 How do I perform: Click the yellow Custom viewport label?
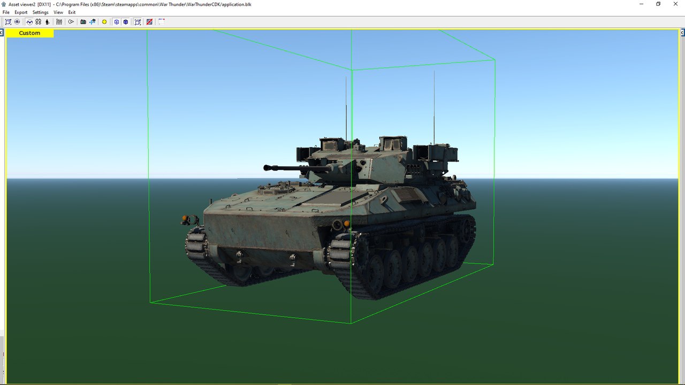[30, 33]
